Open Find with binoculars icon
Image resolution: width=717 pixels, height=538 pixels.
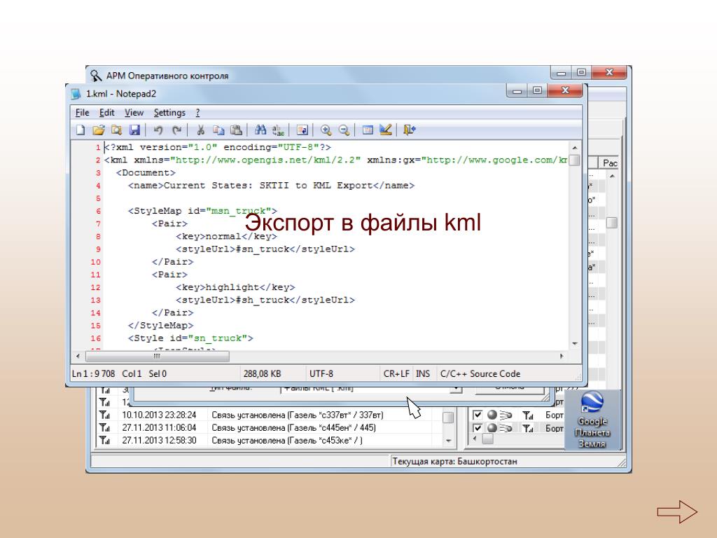click(x=260, y=130)
